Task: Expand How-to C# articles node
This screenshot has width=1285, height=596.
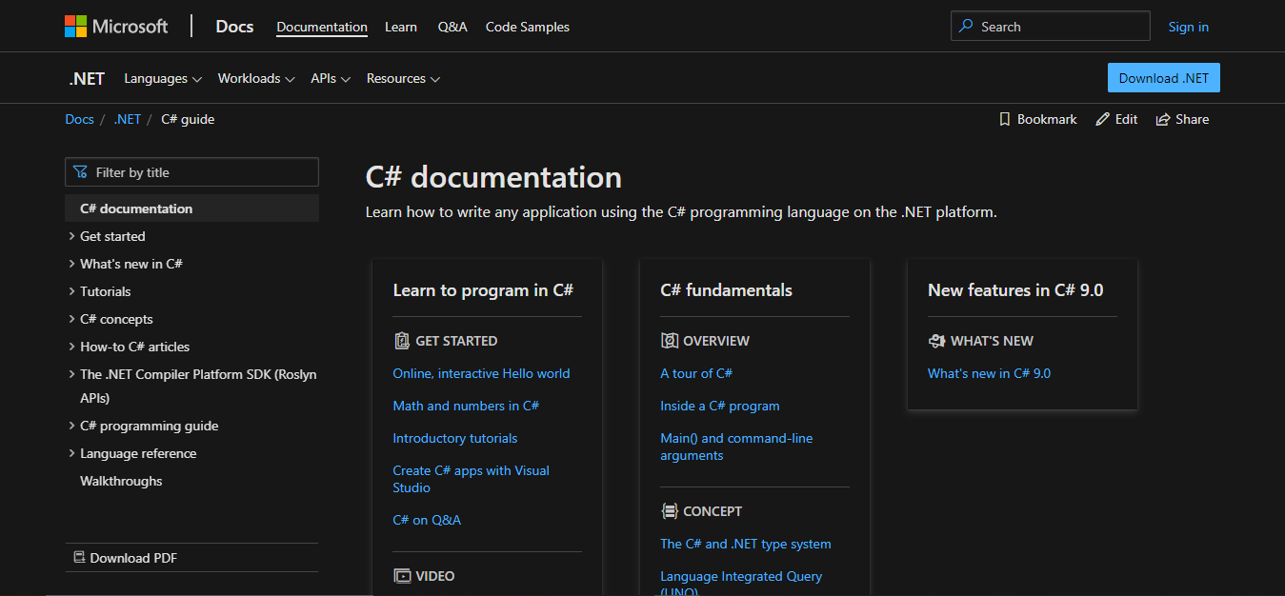Action: tap(71, 347)
